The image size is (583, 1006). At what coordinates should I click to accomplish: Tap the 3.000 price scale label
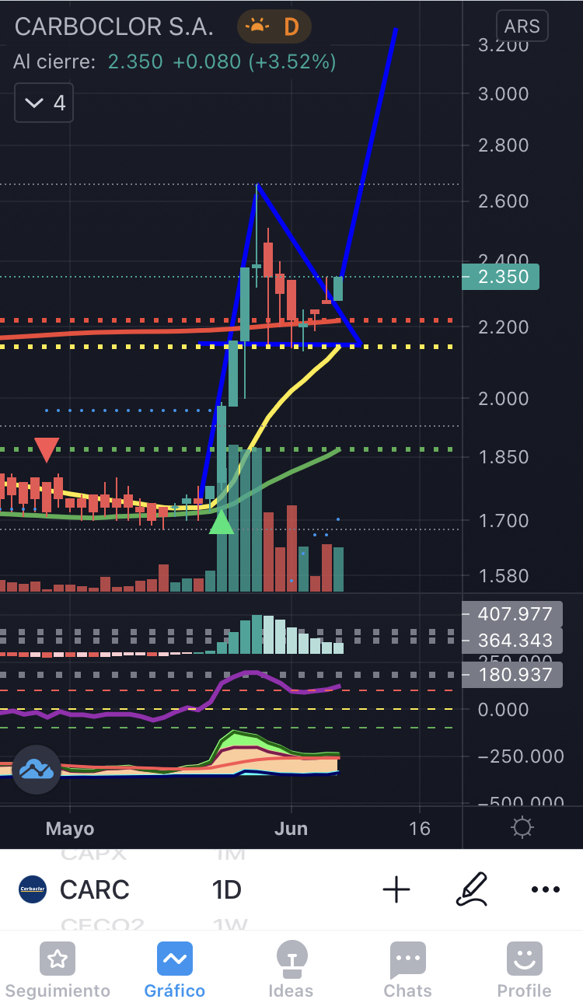click(x=502, y=94)
